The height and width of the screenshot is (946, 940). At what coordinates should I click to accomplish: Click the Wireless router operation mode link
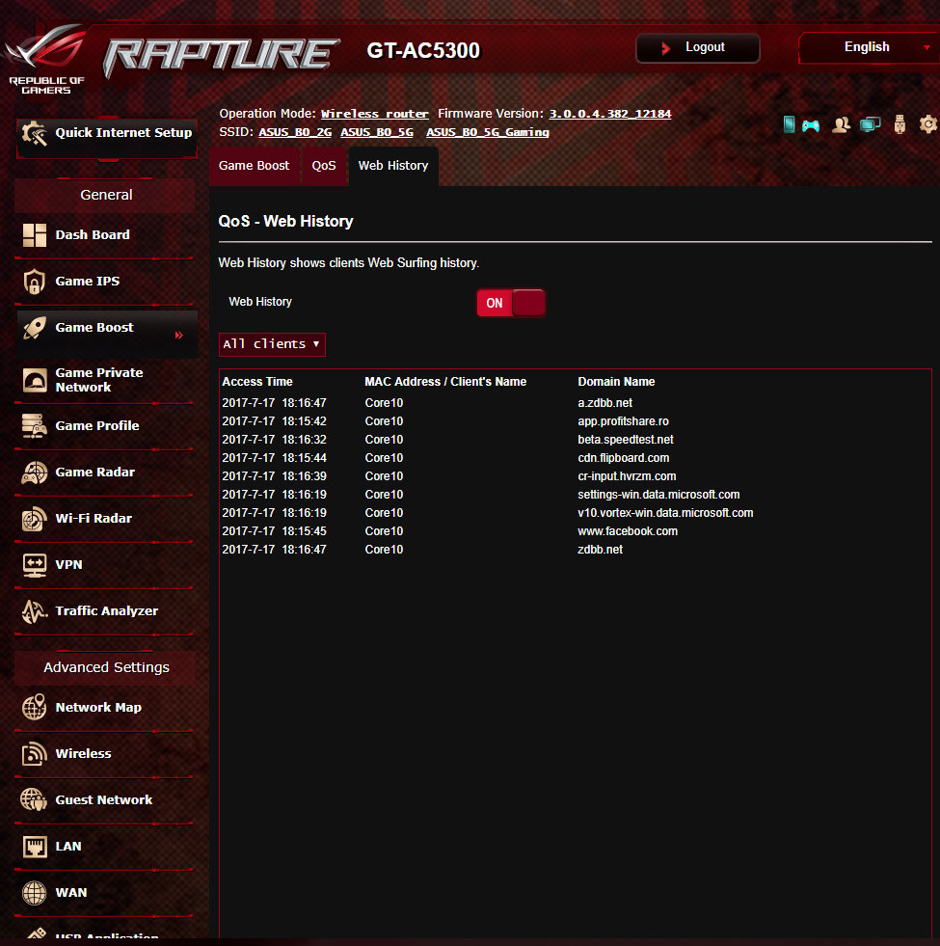click(x=375, y=114)
